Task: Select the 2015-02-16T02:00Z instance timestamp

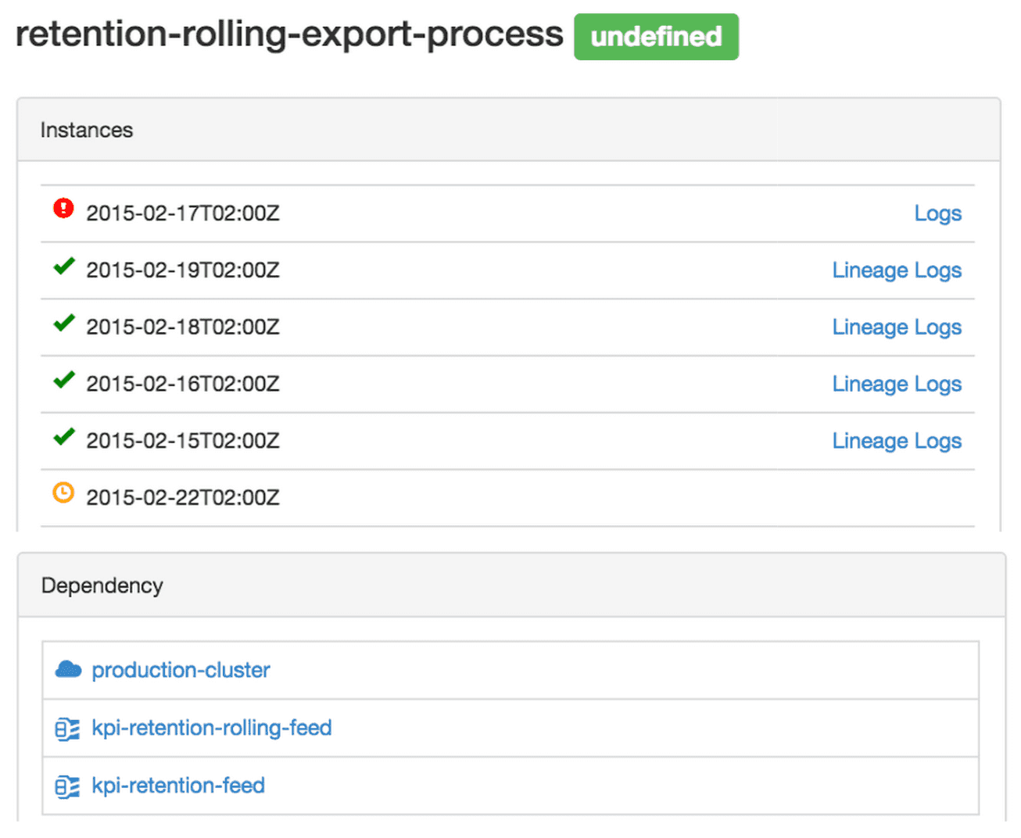Action: 183,385
